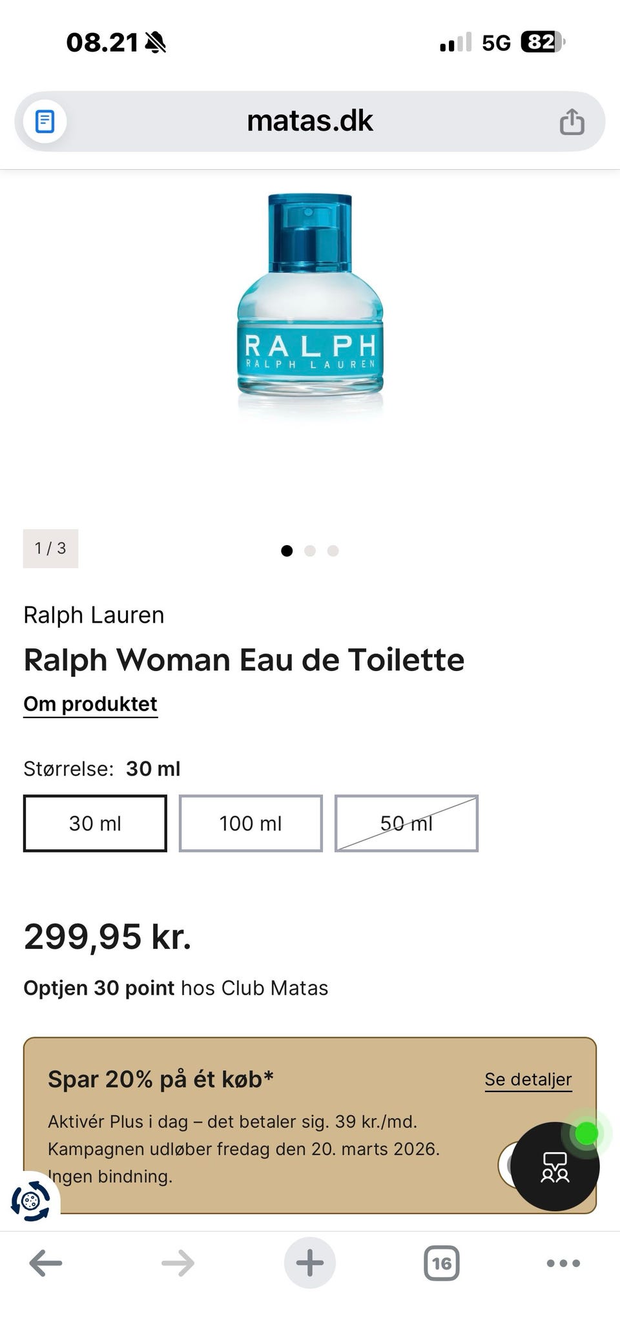Open the Om produktet link
This screenshot has height=1344, width=620.
[90, 703]
